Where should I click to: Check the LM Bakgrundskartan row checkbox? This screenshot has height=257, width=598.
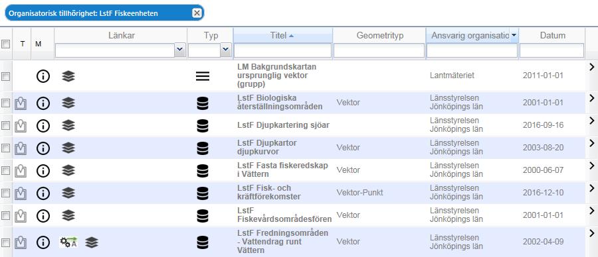[5, 76]
